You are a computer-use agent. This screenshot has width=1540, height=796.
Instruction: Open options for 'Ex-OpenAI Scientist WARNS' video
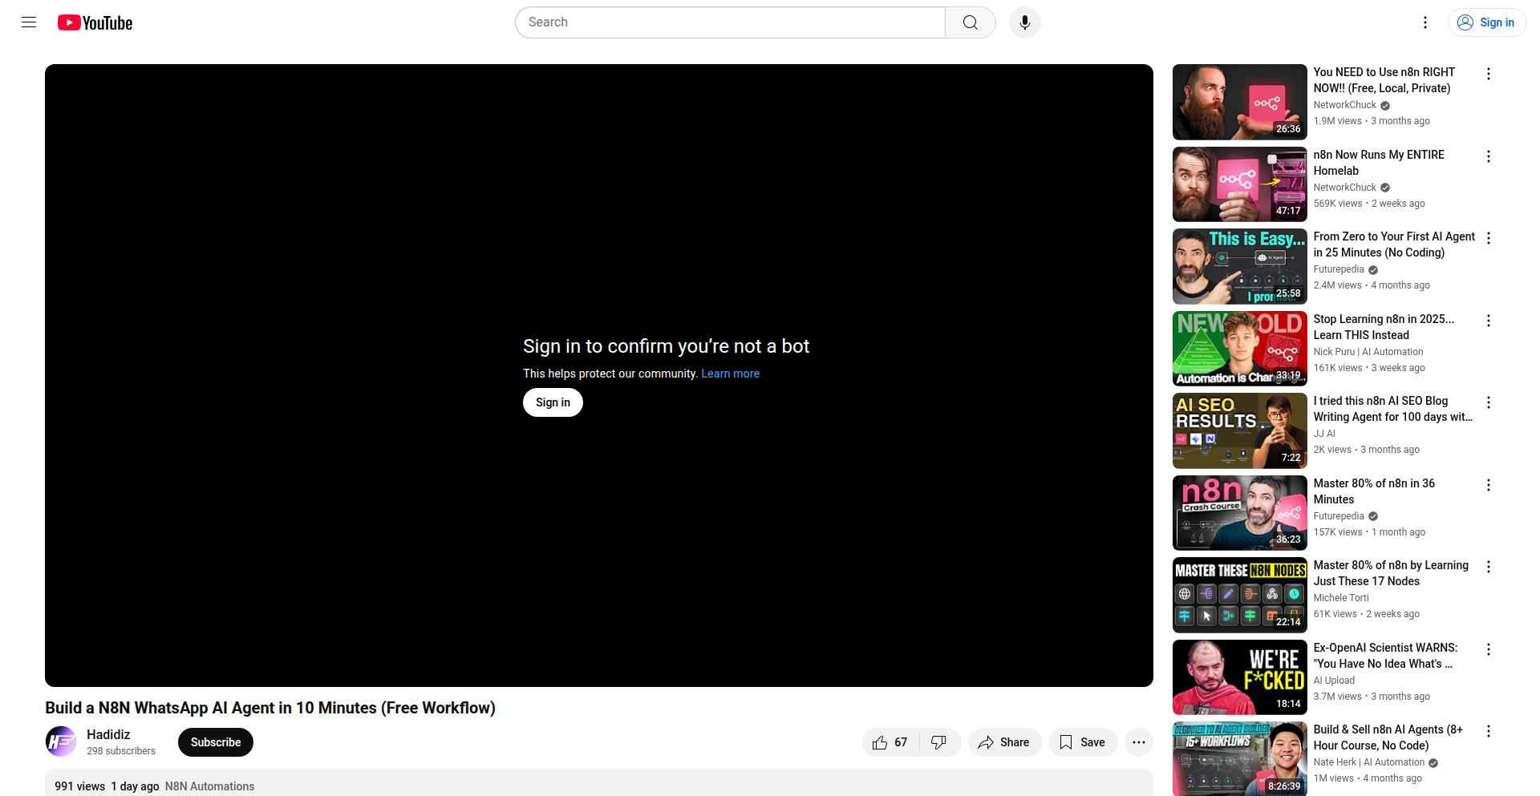click(x=1488, y=649)
